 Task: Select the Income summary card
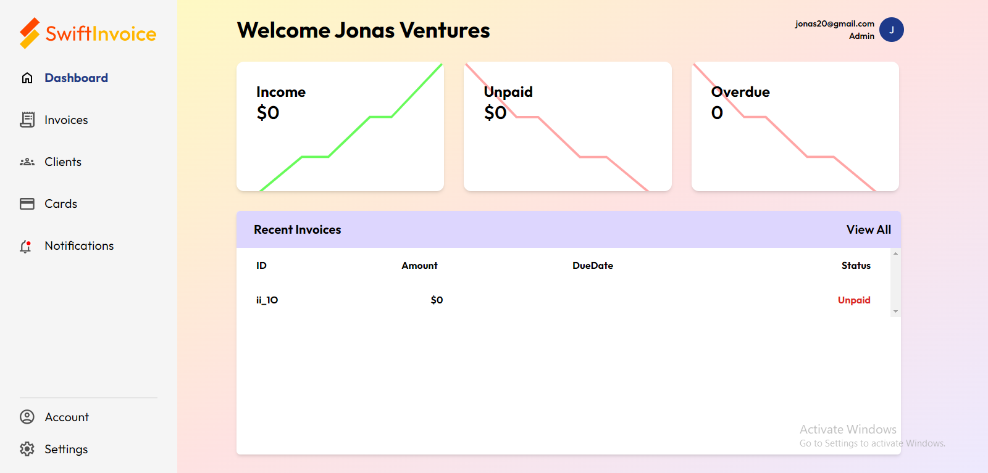[x=340, y=126]
